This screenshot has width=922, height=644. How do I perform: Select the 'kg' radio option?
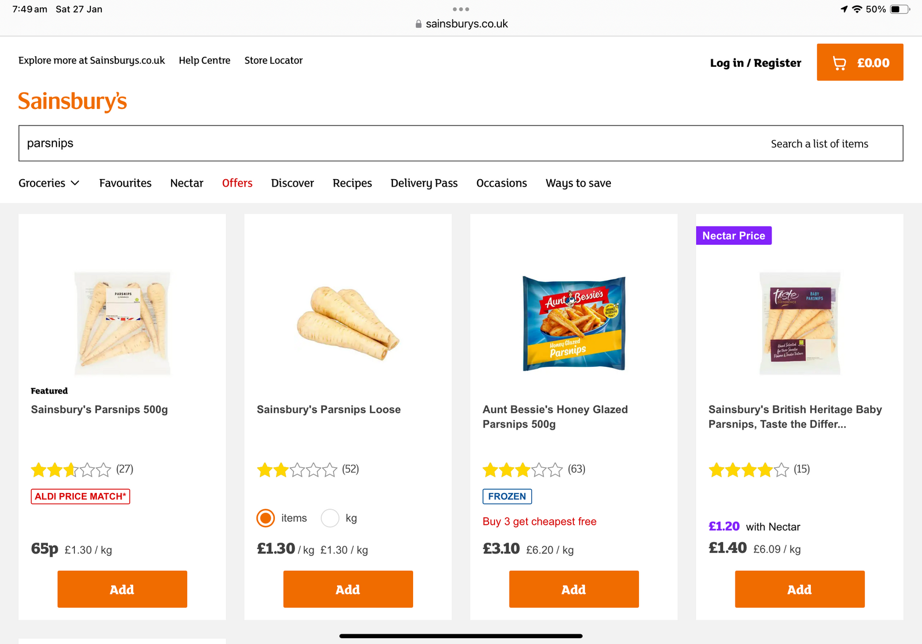tap(330, 518)
